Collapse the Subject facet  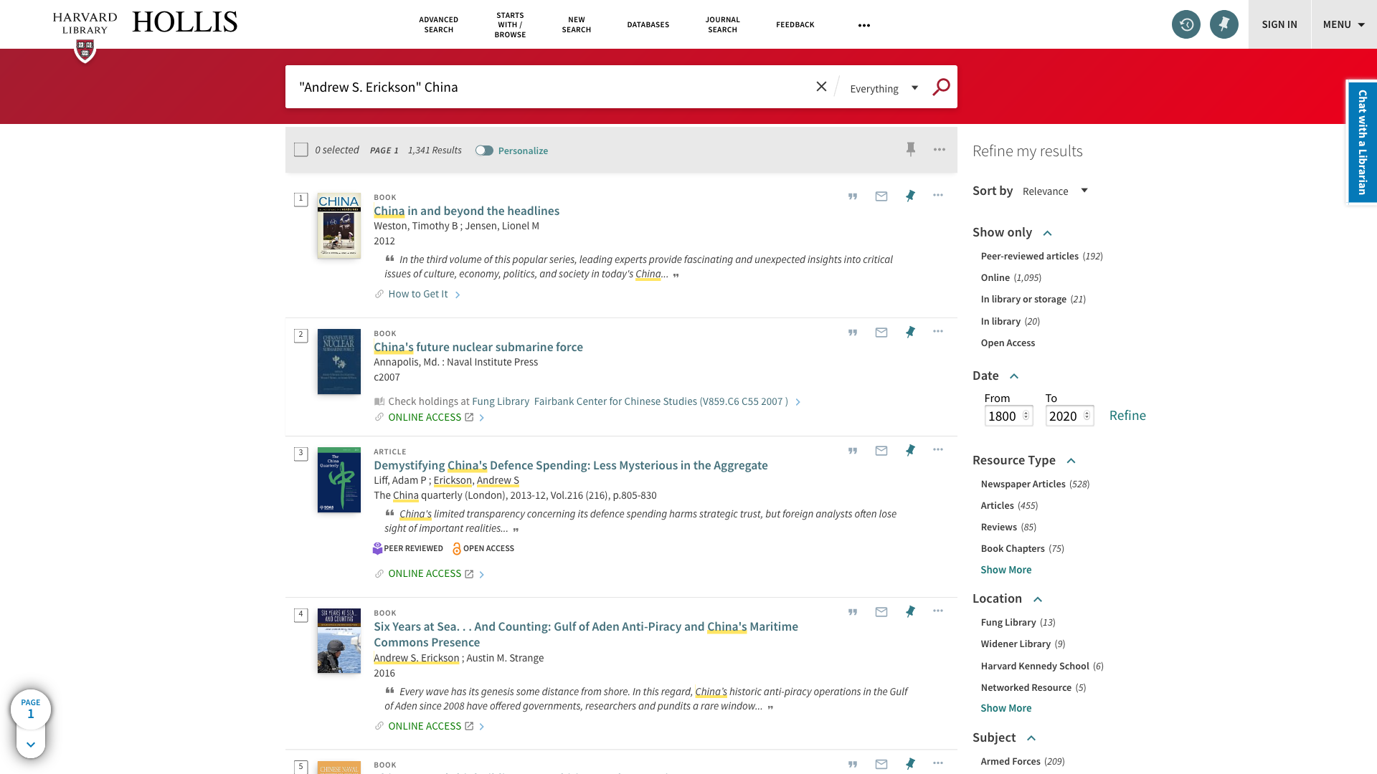pyautogui.click(x=1031, y=738)
